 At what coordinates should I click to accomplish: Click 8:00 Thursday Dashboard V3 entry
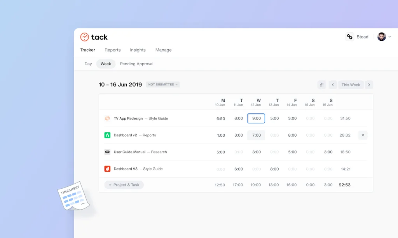click(x=274, y=169)
